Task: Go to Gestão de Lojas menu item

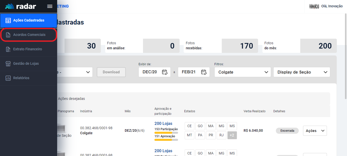Action: click(26, 64)
